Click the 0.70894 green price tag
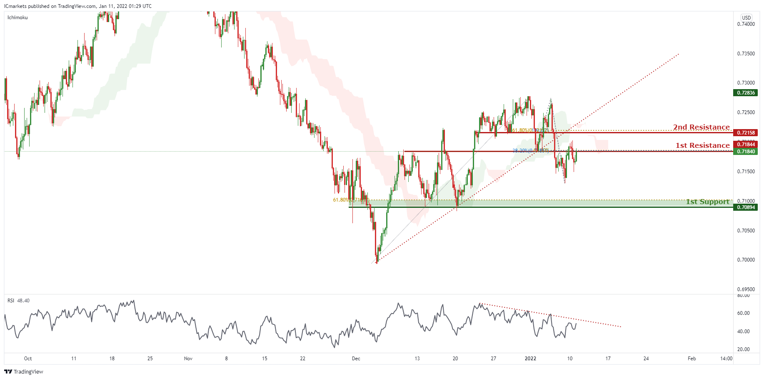764x379 pixels. [745, 207]
